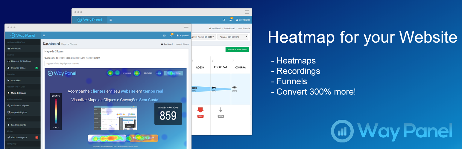Click the browser menu icon of back window

[247, 12]
